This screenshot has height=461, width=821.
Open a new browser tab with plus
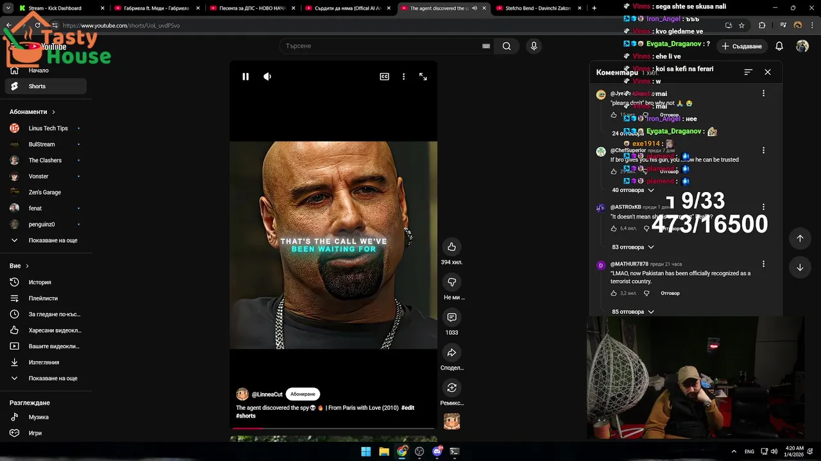(594, 8)
